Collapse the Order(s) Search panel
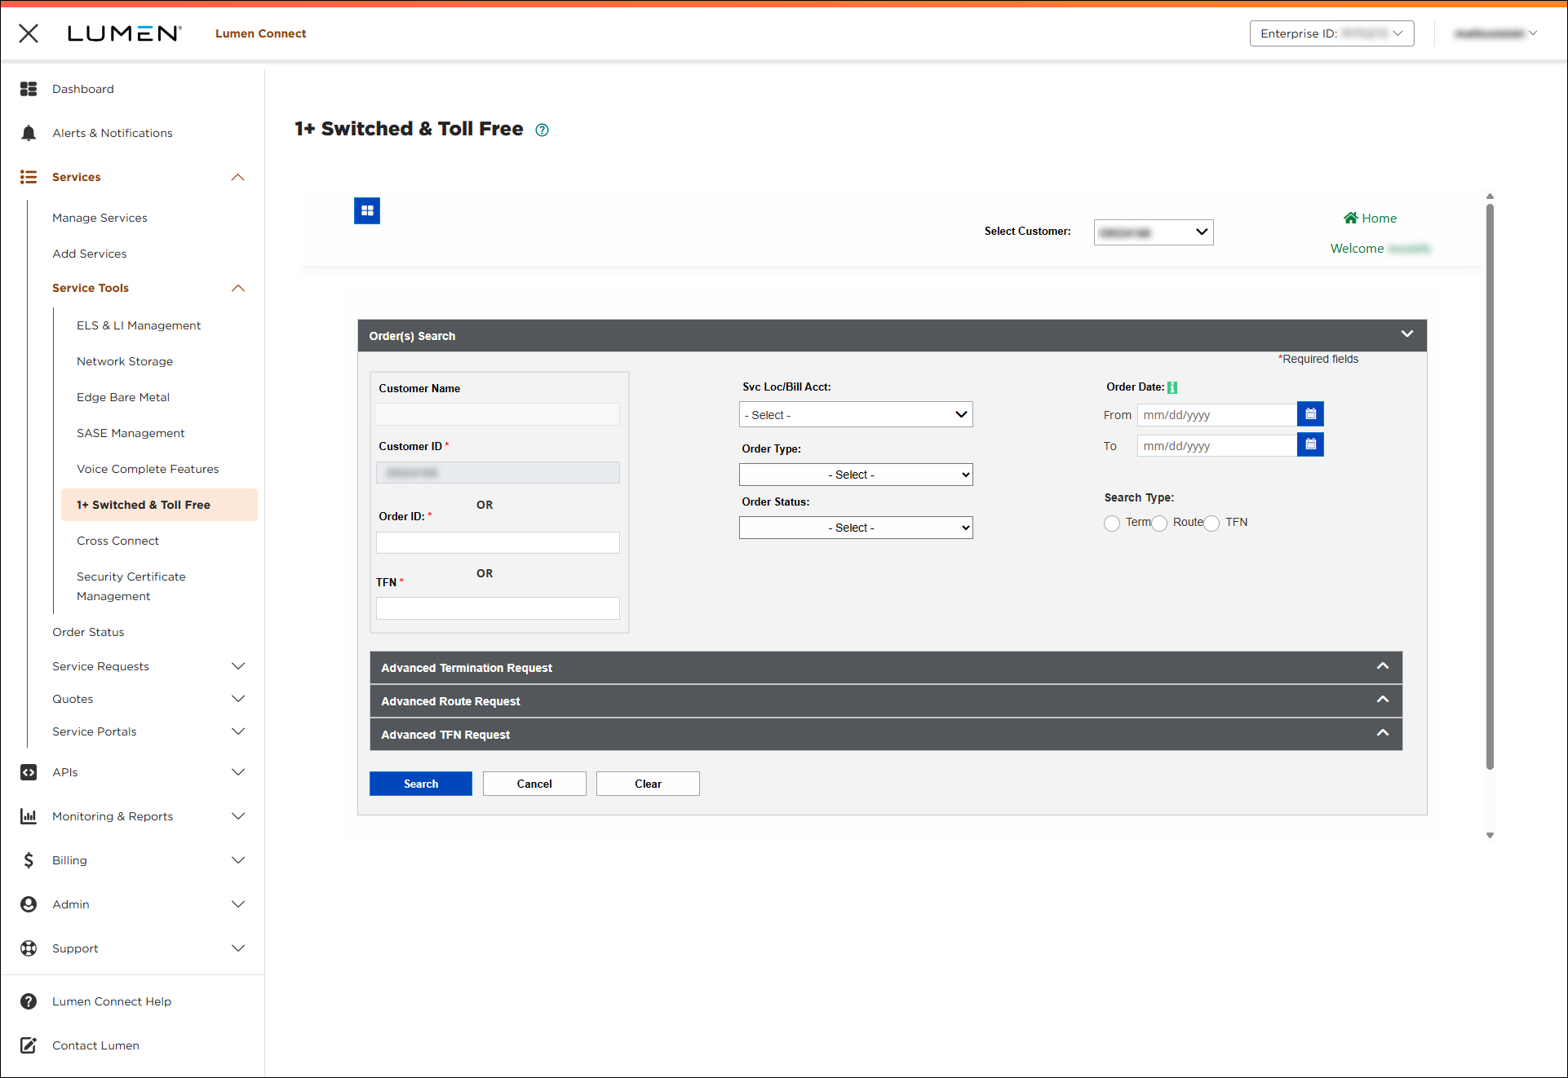Screen dimensions: 1568x1078 click(1407, 334)
